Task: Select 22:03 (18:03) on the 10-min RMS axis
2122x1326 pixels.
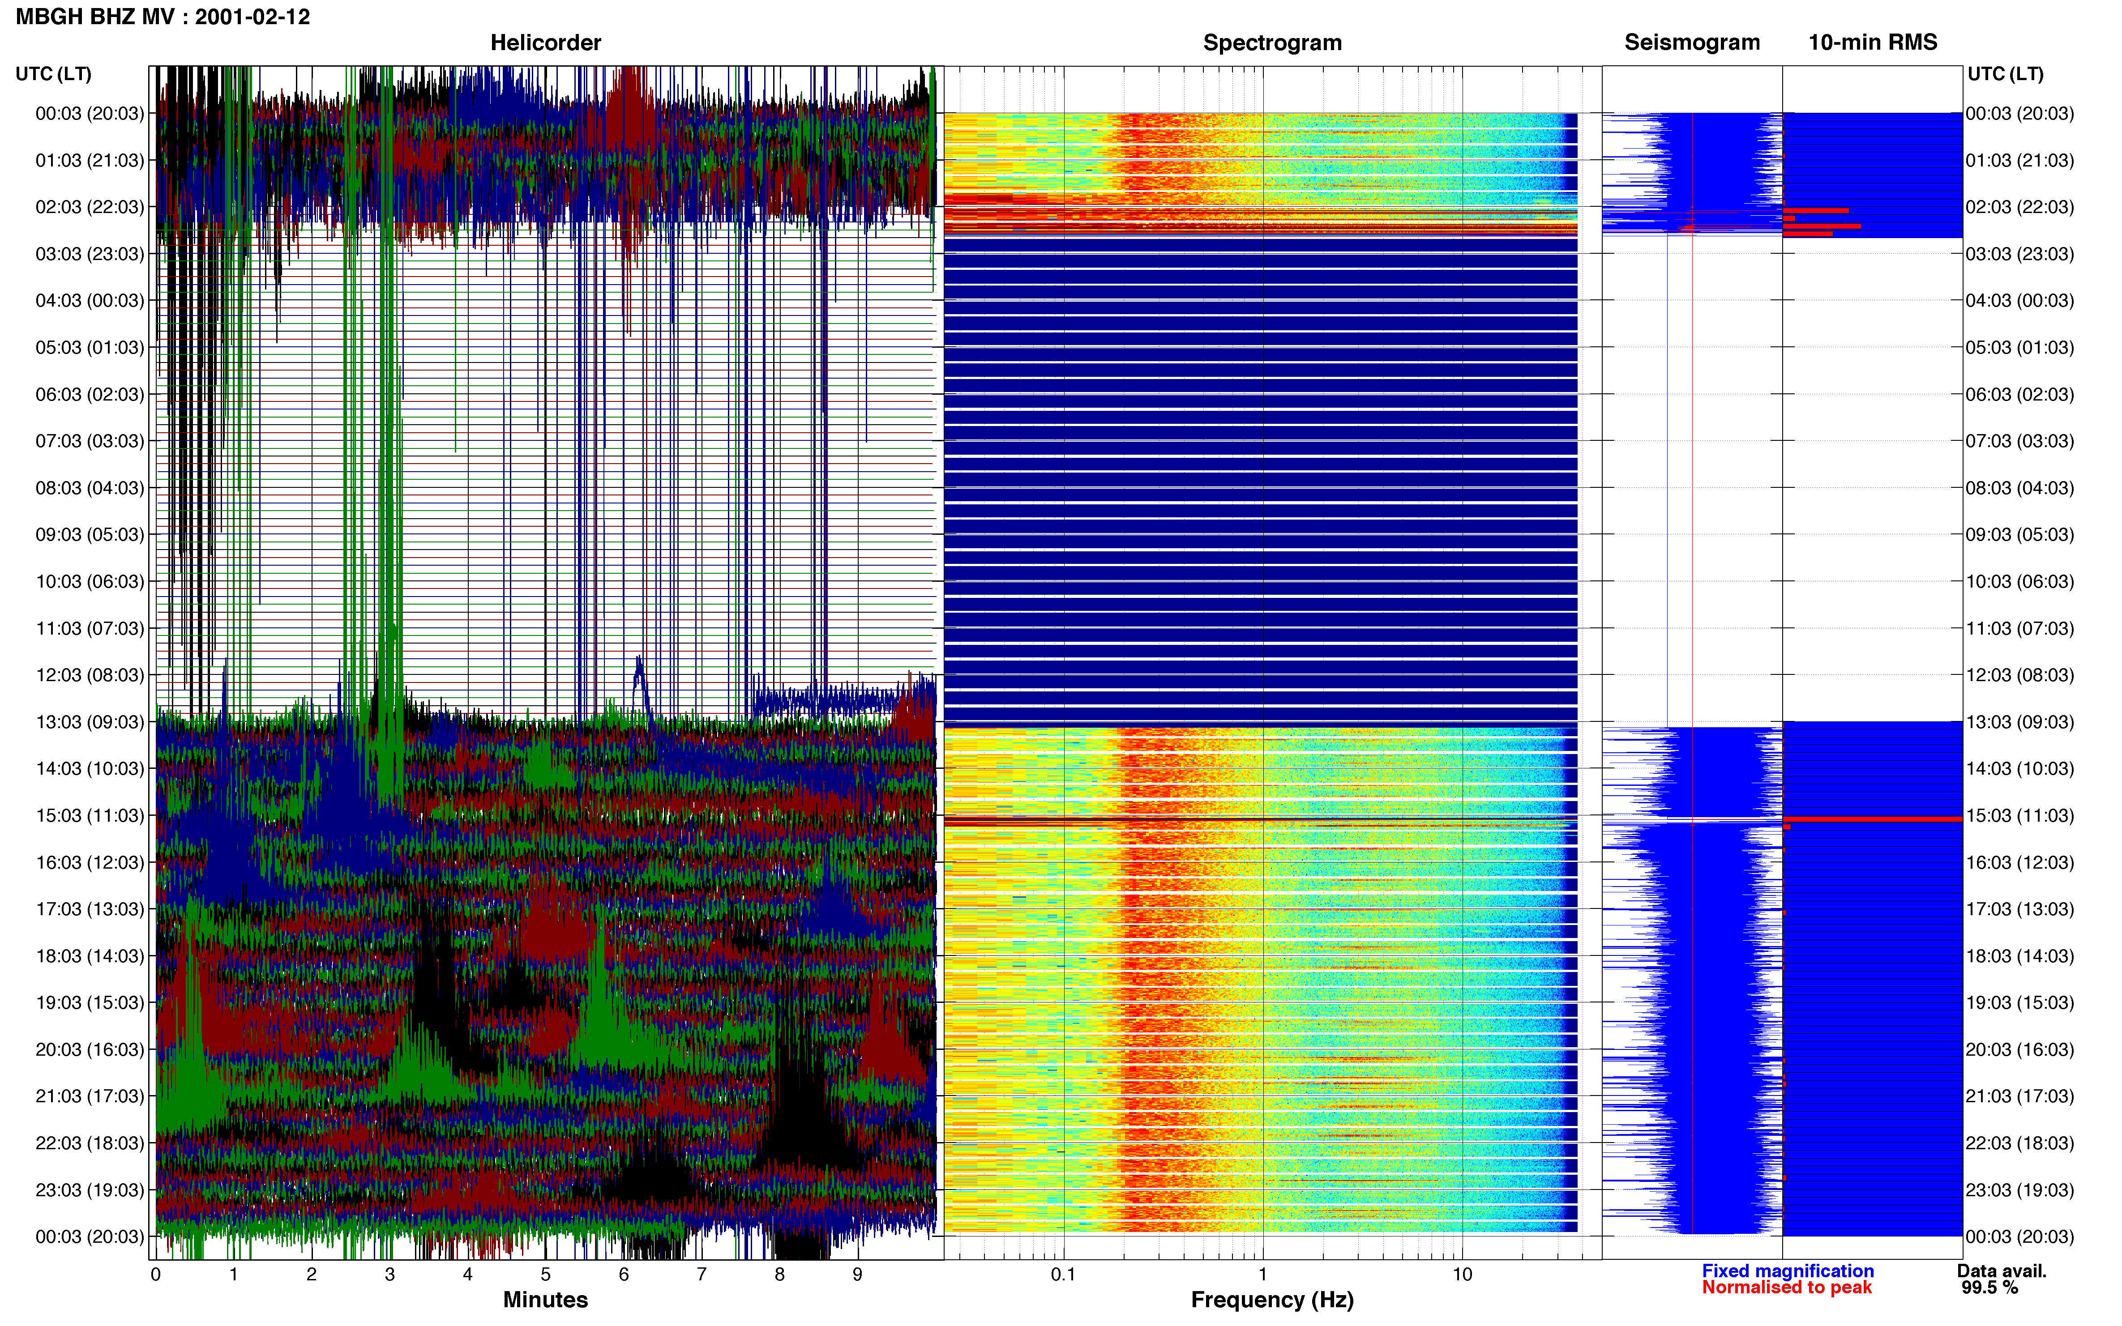Action: pos(2019,1143)
